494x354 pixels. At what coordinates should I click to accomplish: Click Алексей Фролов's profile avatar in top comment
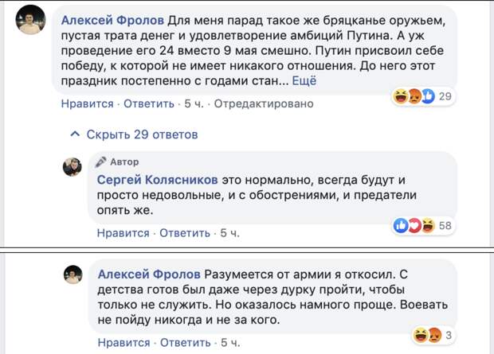30,19
